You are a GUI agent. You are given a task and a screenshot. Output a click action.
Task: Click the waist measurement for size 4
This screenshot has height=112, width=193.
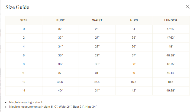[x=97, y=46]
